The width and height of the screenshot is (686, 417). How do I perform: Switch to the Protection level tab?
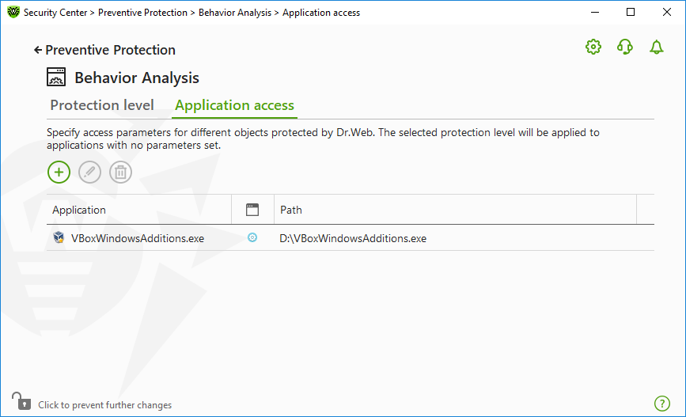[102, 105]
